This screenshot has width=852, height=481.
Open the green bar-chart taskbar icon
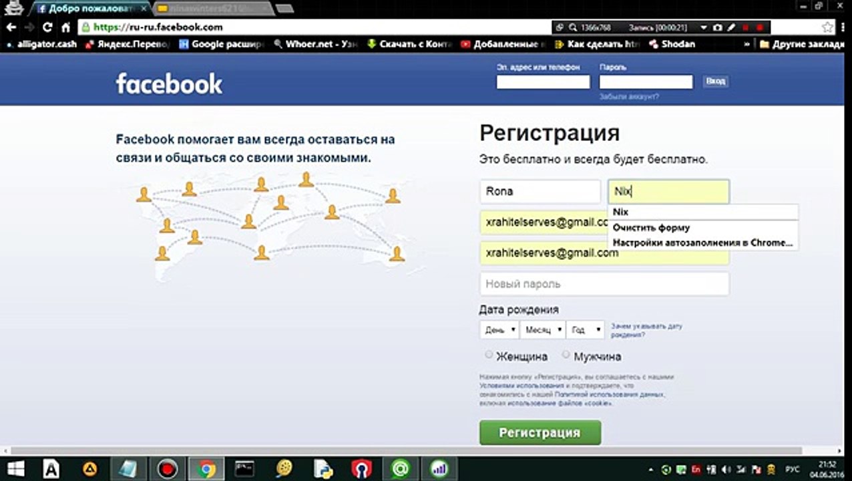click(438, 469)
